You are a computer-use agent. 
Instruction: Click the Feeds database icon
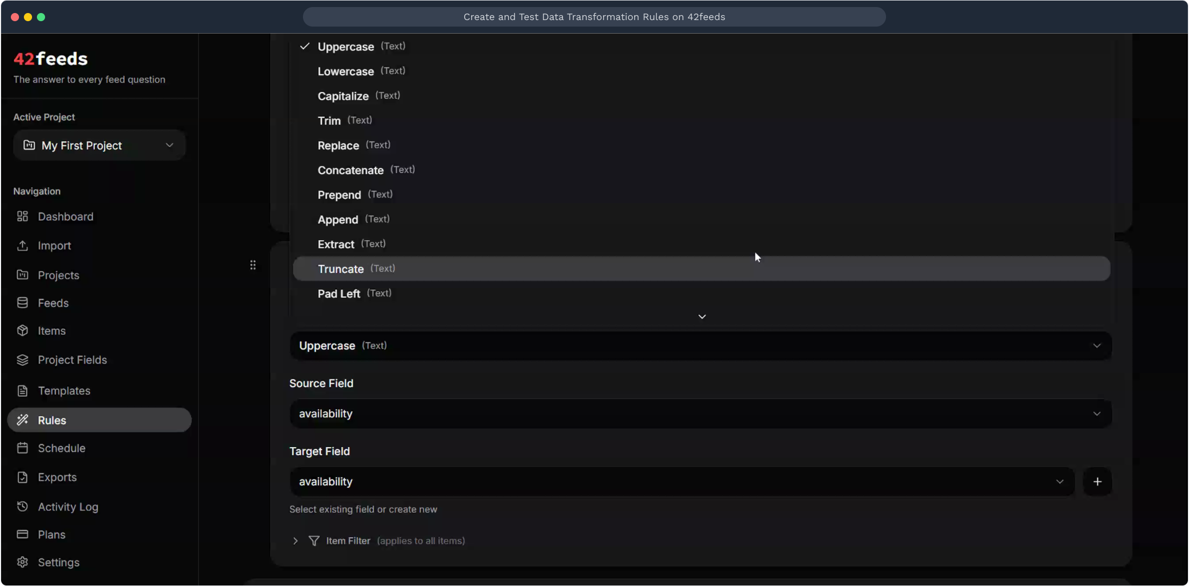coord(22,303)
